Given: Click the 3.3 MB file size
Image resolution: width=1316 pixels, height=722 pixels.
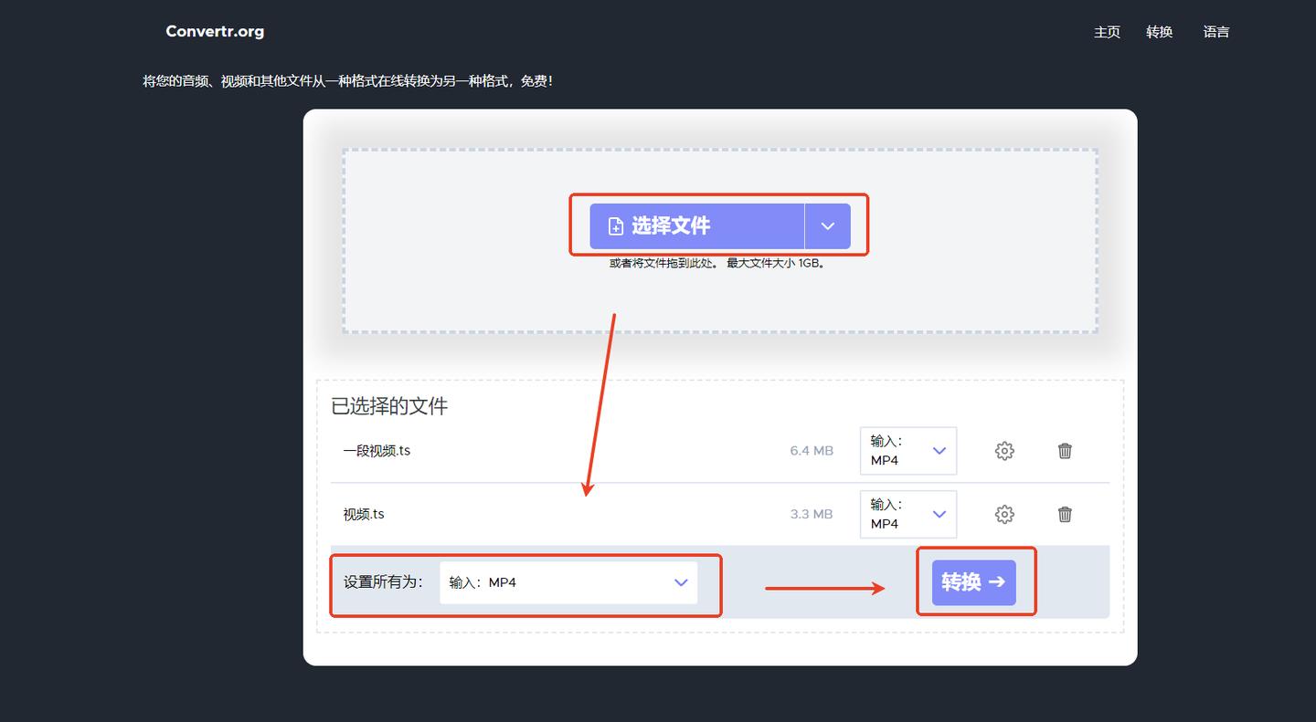Looking at the screenshot, I should tap(812, 515).
